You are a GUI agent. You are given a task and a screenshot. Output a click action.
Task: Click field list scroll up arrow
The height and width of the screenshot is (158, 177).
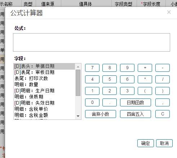78,66
